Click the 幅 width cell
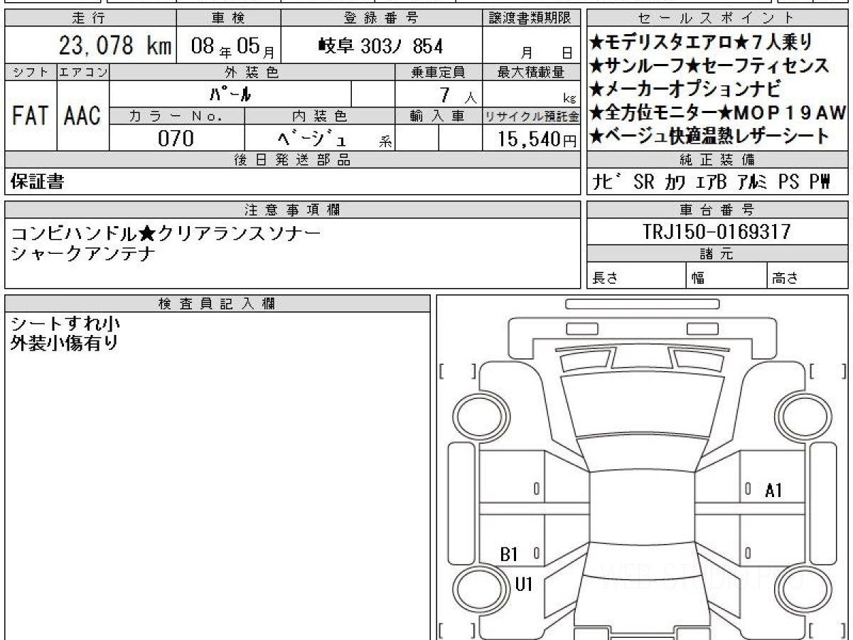This screenshot has height=640, width=853. pyautogui.click(x=727, y=277)
